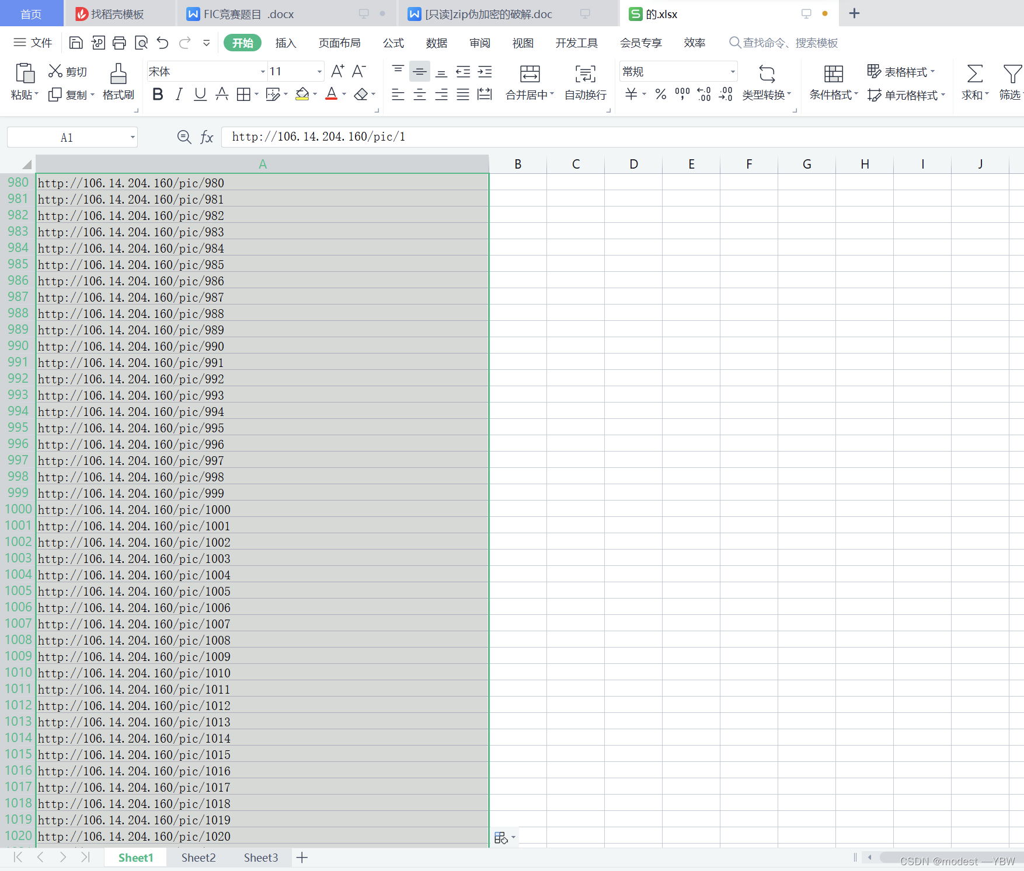Open the font name dropdown
The height and width of the screenshot is (871, 1024).
[263, 72]
